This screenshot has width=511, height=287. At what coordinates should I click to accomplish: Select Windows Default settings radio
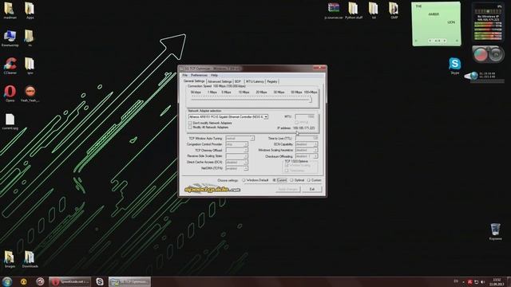[x=244, y=180]
